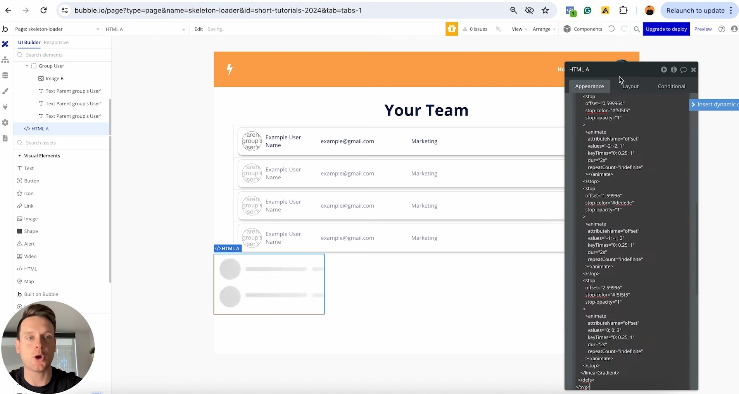Open the Plugins tab (plug icon)
The image size is (739, 394).
[x=5, y=107]
